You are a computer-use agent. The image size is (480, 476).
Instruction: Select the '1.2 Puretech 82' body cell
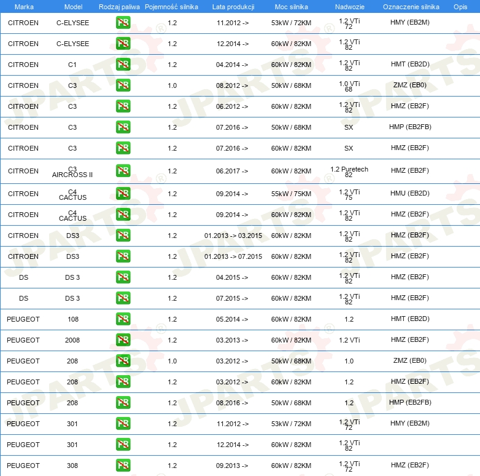(349, 172)
